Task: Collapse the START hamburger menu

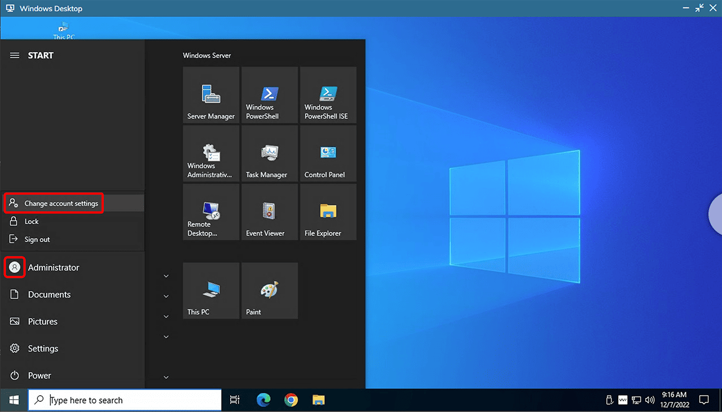Action: pyautogui.click(x=15, y=55)
